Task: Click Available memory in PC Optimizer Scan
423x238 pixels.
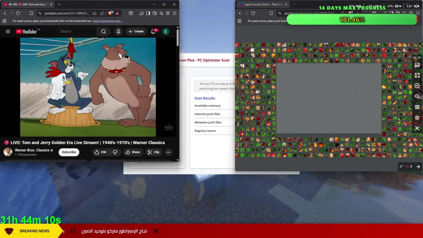Action: pyautogui.click(x=207, y=105)
